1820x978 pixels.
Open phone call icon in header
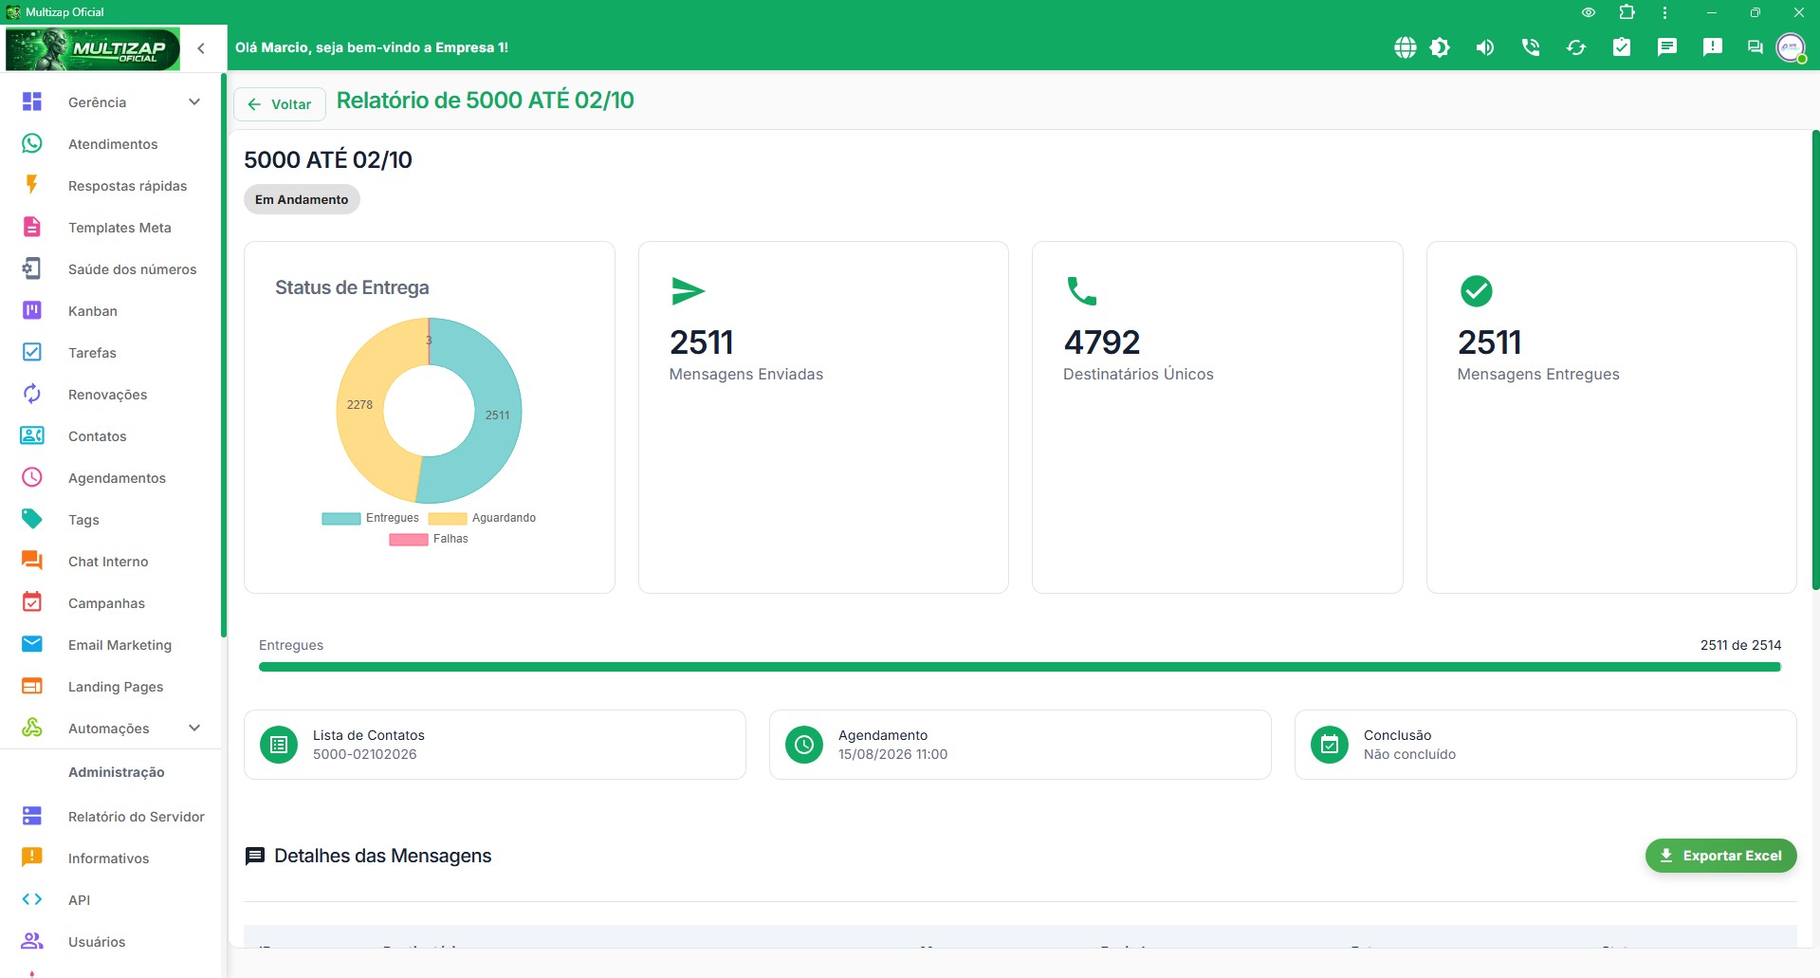[1531, 47]
